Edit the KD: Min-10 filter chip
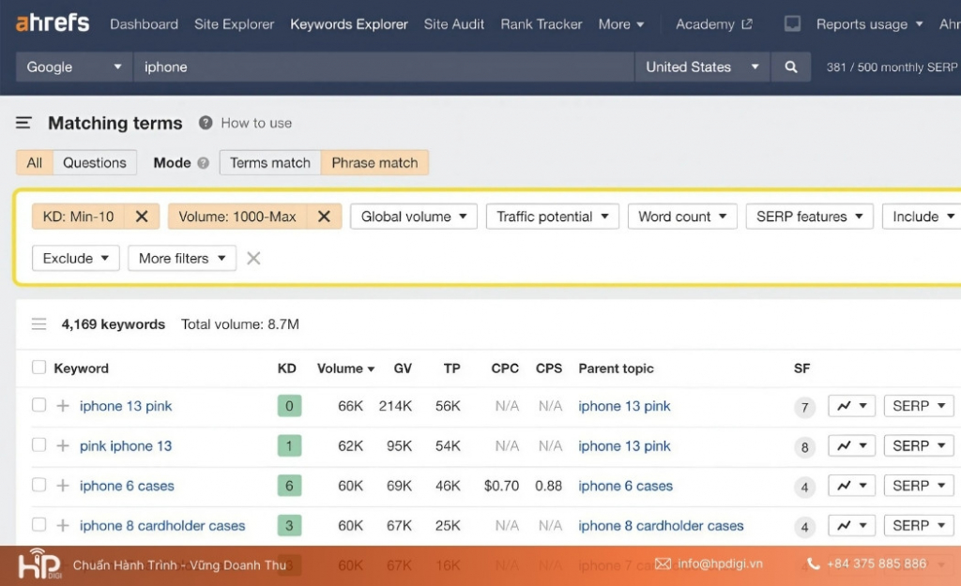Screen dimensions: 961x586 tap(79, 217)
